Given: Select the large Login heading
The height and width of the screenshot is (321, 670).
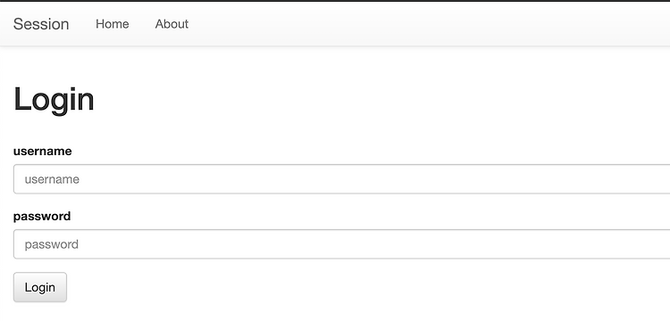Looking at the screenshot, I should point(54,101).
